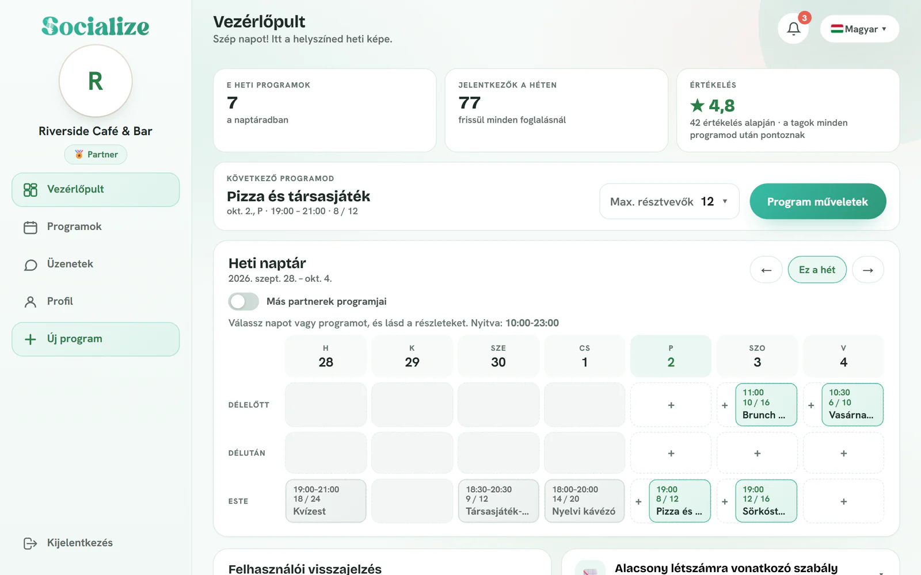
Task: Select day header CS 1
Action: pyautogui.click(x=585, y=356)
